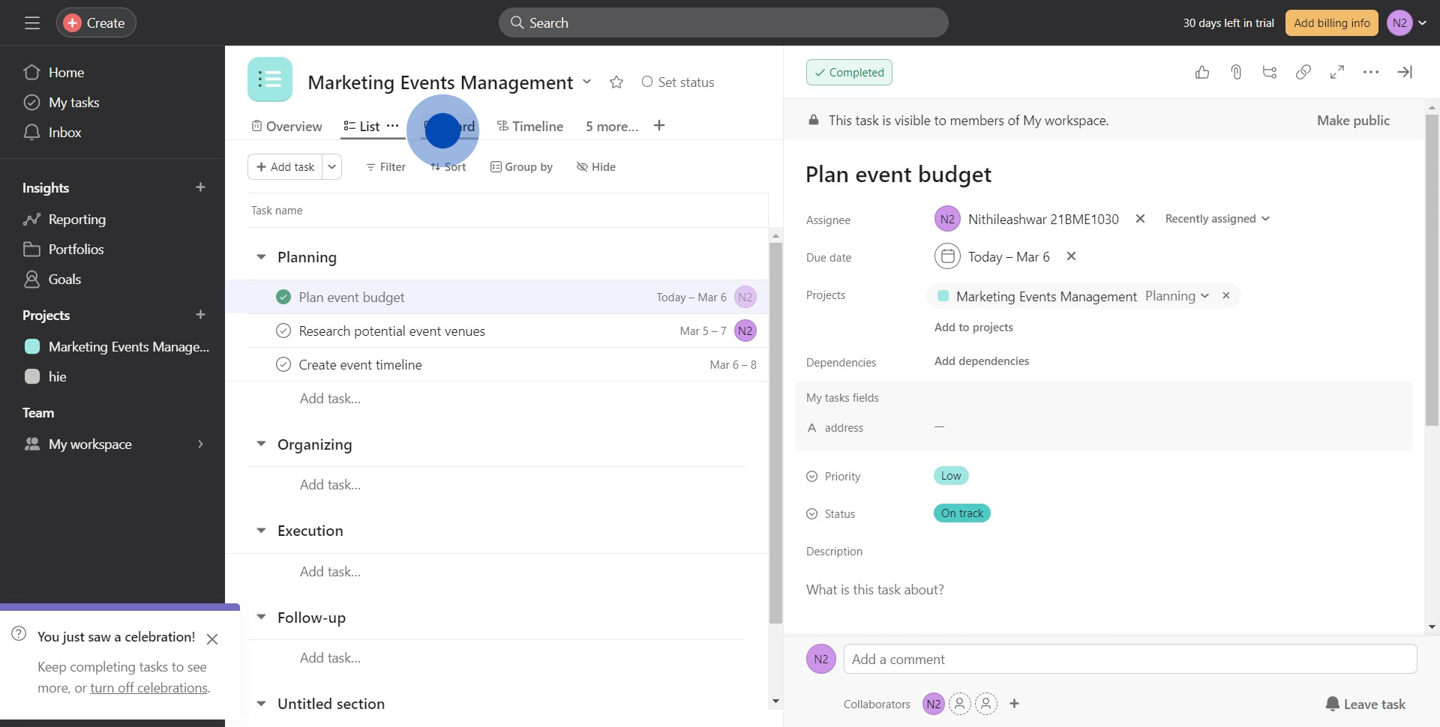Open Filter options
This screenshot has height=727, width=1440.
tap(385, 167)
